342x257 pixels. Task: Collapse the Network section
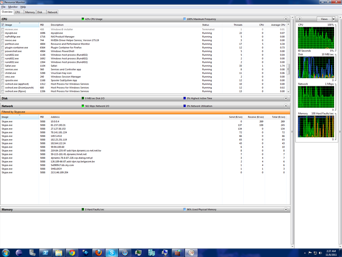[x=286, y=106]
